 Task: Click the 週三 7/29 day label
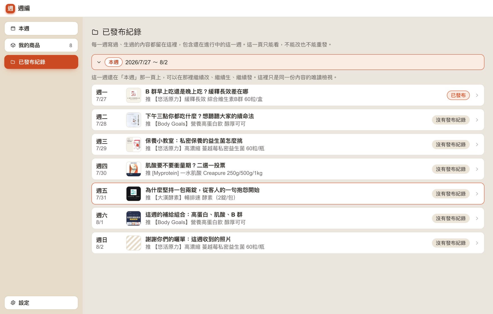102,145
